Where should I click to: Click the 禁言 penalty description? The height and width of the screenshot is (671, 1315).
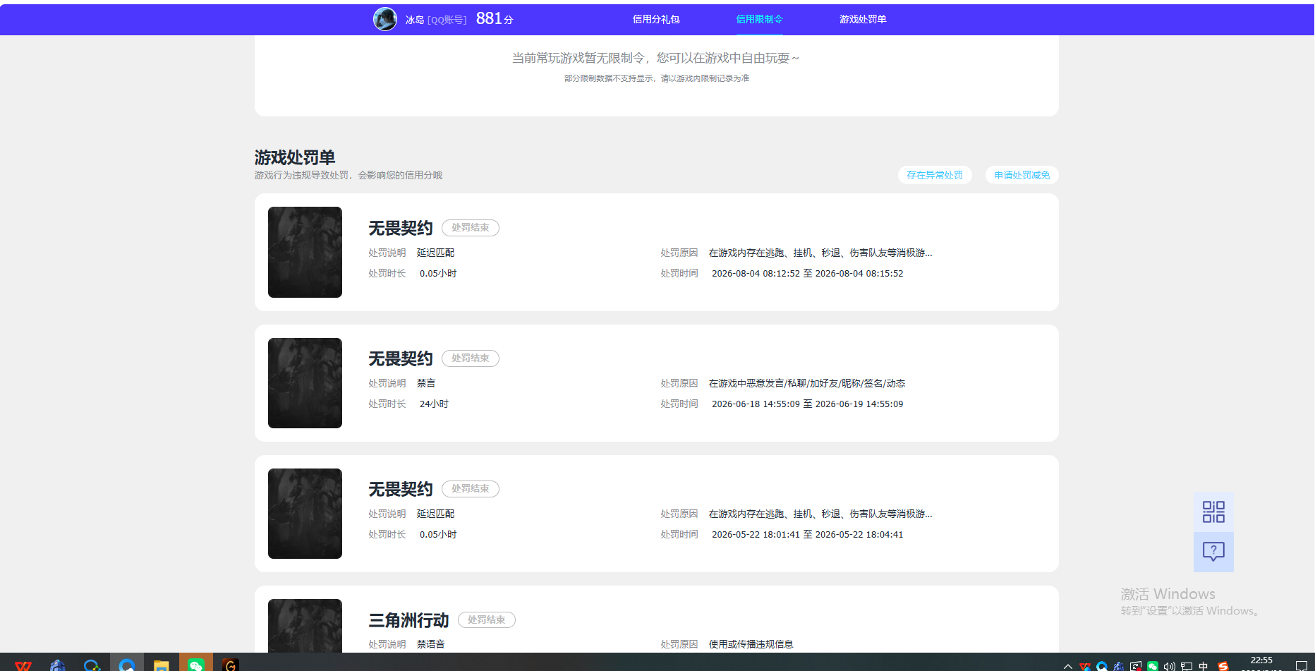pyautogui.click(x=426, y=383)
